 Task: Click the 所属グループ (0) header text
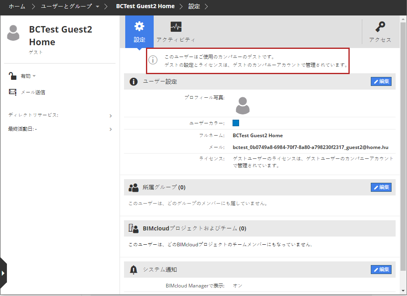164,187
